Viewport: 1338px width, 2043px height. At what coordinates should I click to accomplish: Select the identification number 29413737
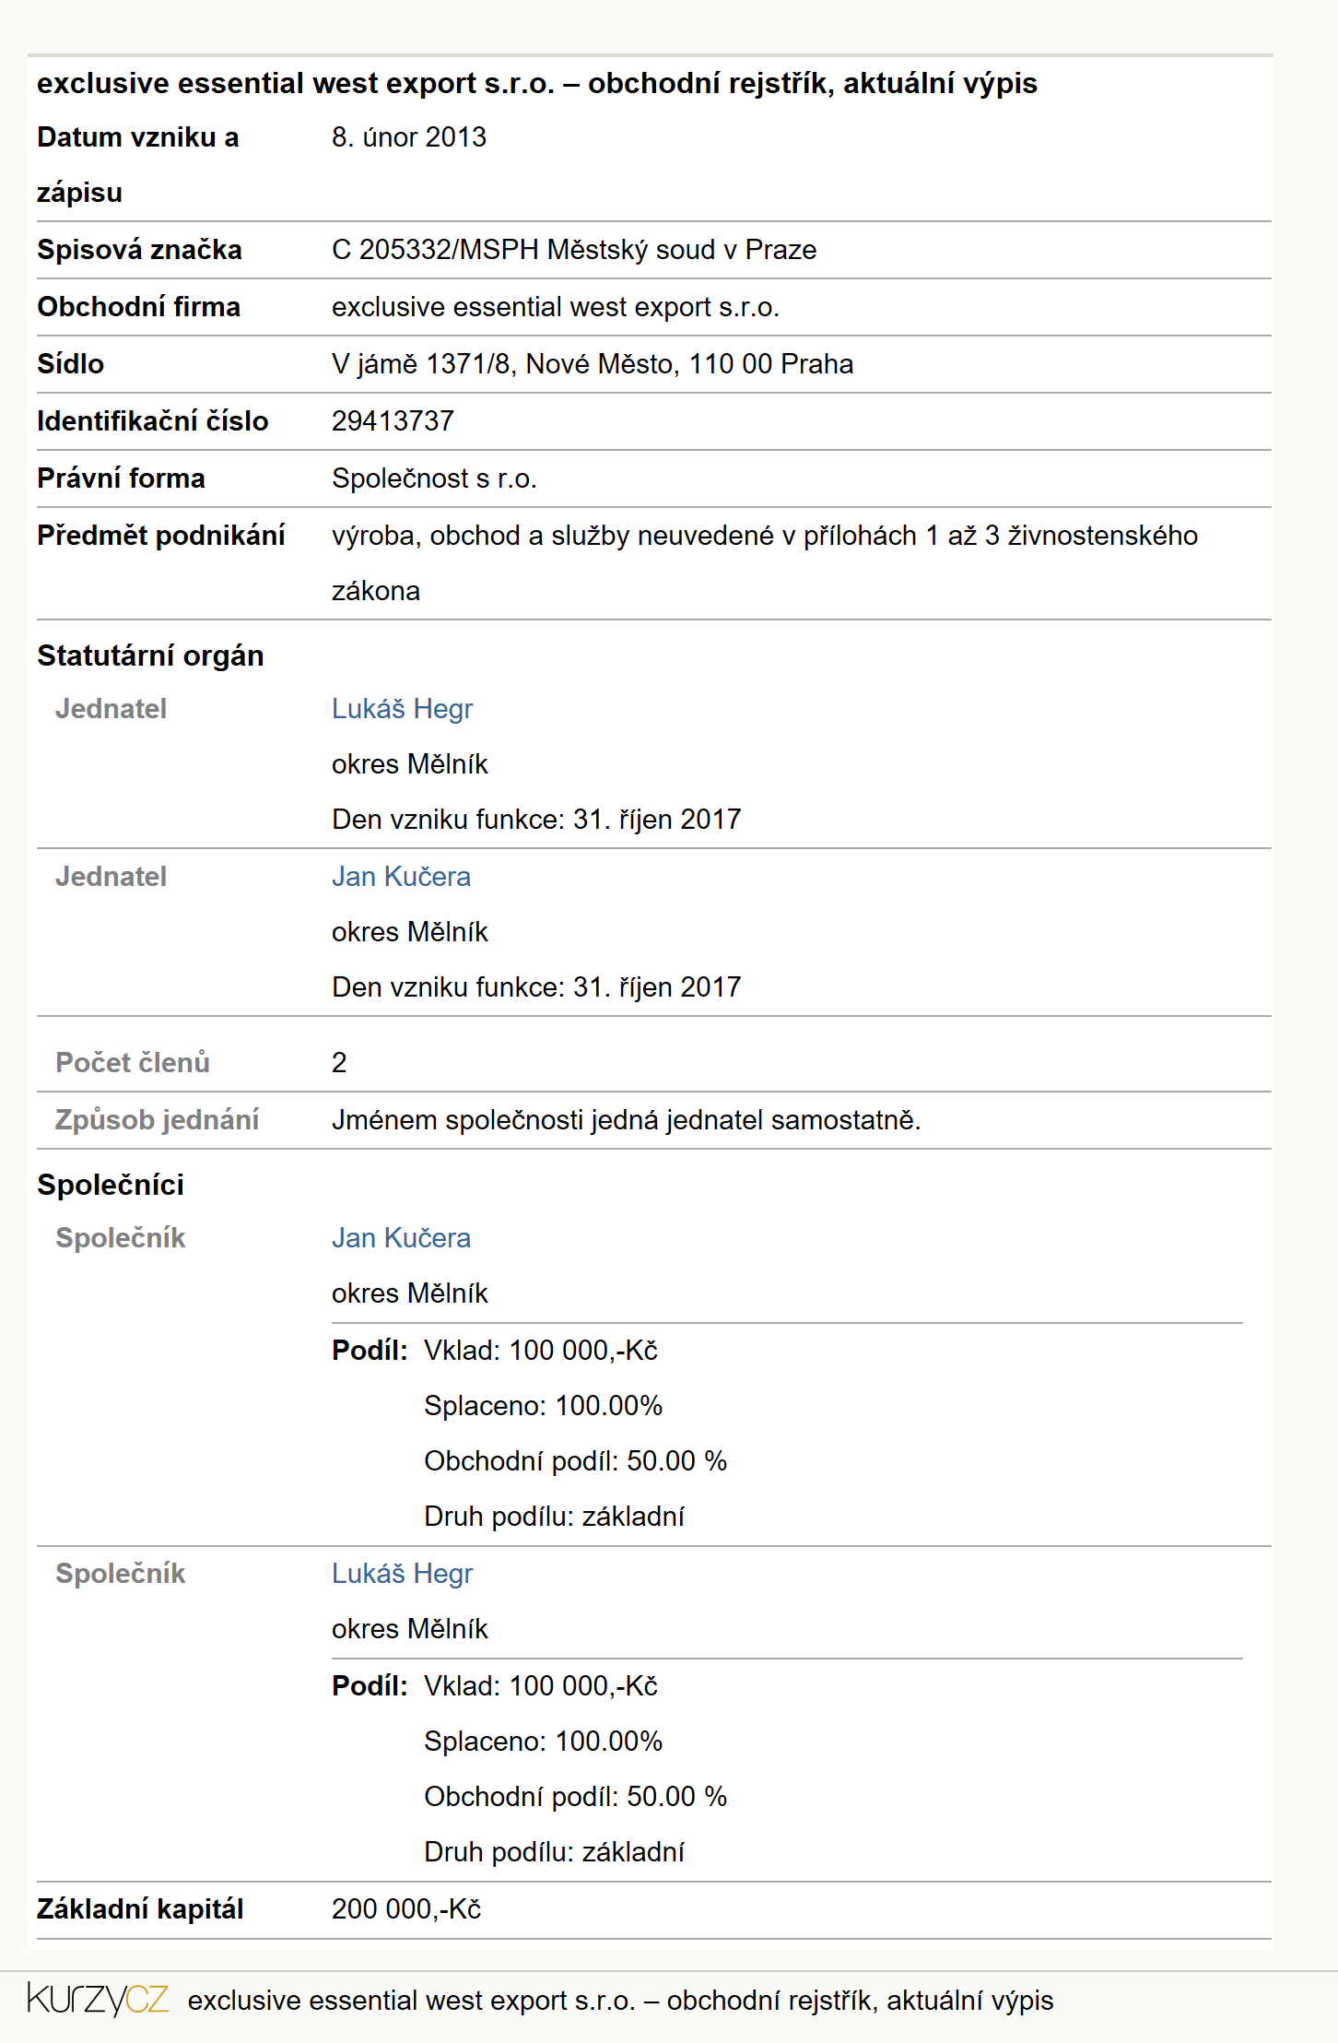393,421
